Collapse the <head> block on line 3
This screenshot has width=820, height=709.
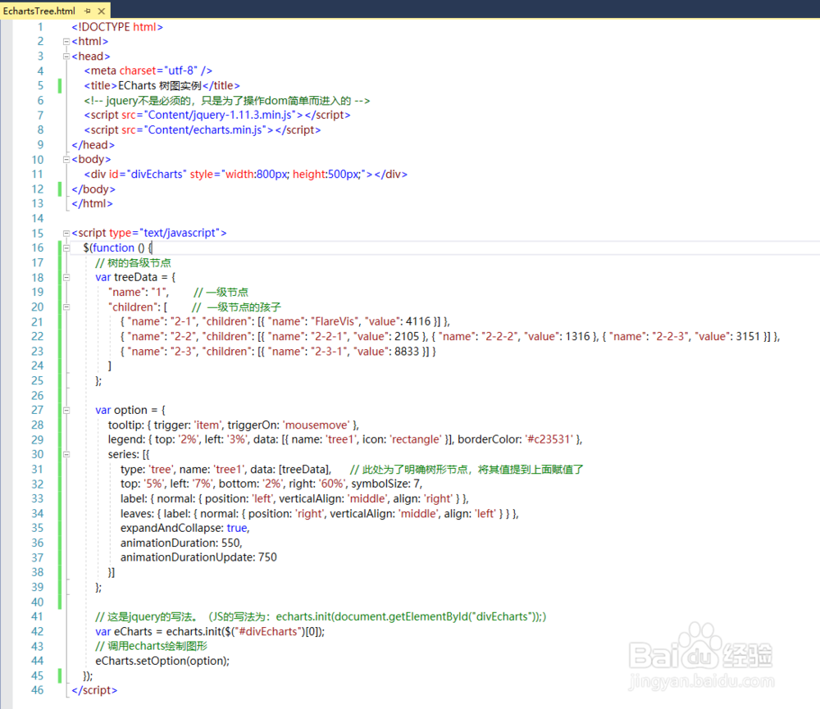(66, 56)
